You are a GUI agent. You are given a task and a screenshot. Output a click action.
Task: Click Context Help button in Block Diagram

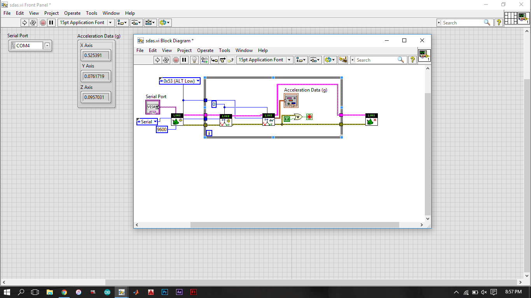[x=413, y=60]
